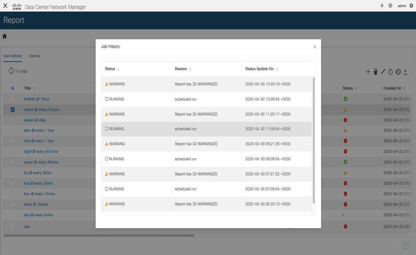Image resolution: width=416 pixels, height=255 pixels.
Task: Sort by the Reason column arrows
Action: pos(190,69)
